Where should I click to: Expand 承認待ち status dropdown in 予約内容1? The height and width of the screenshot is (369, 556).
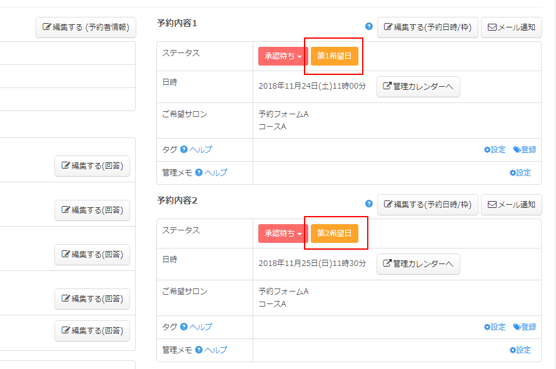pyautogui.click(x=283, y=56)
